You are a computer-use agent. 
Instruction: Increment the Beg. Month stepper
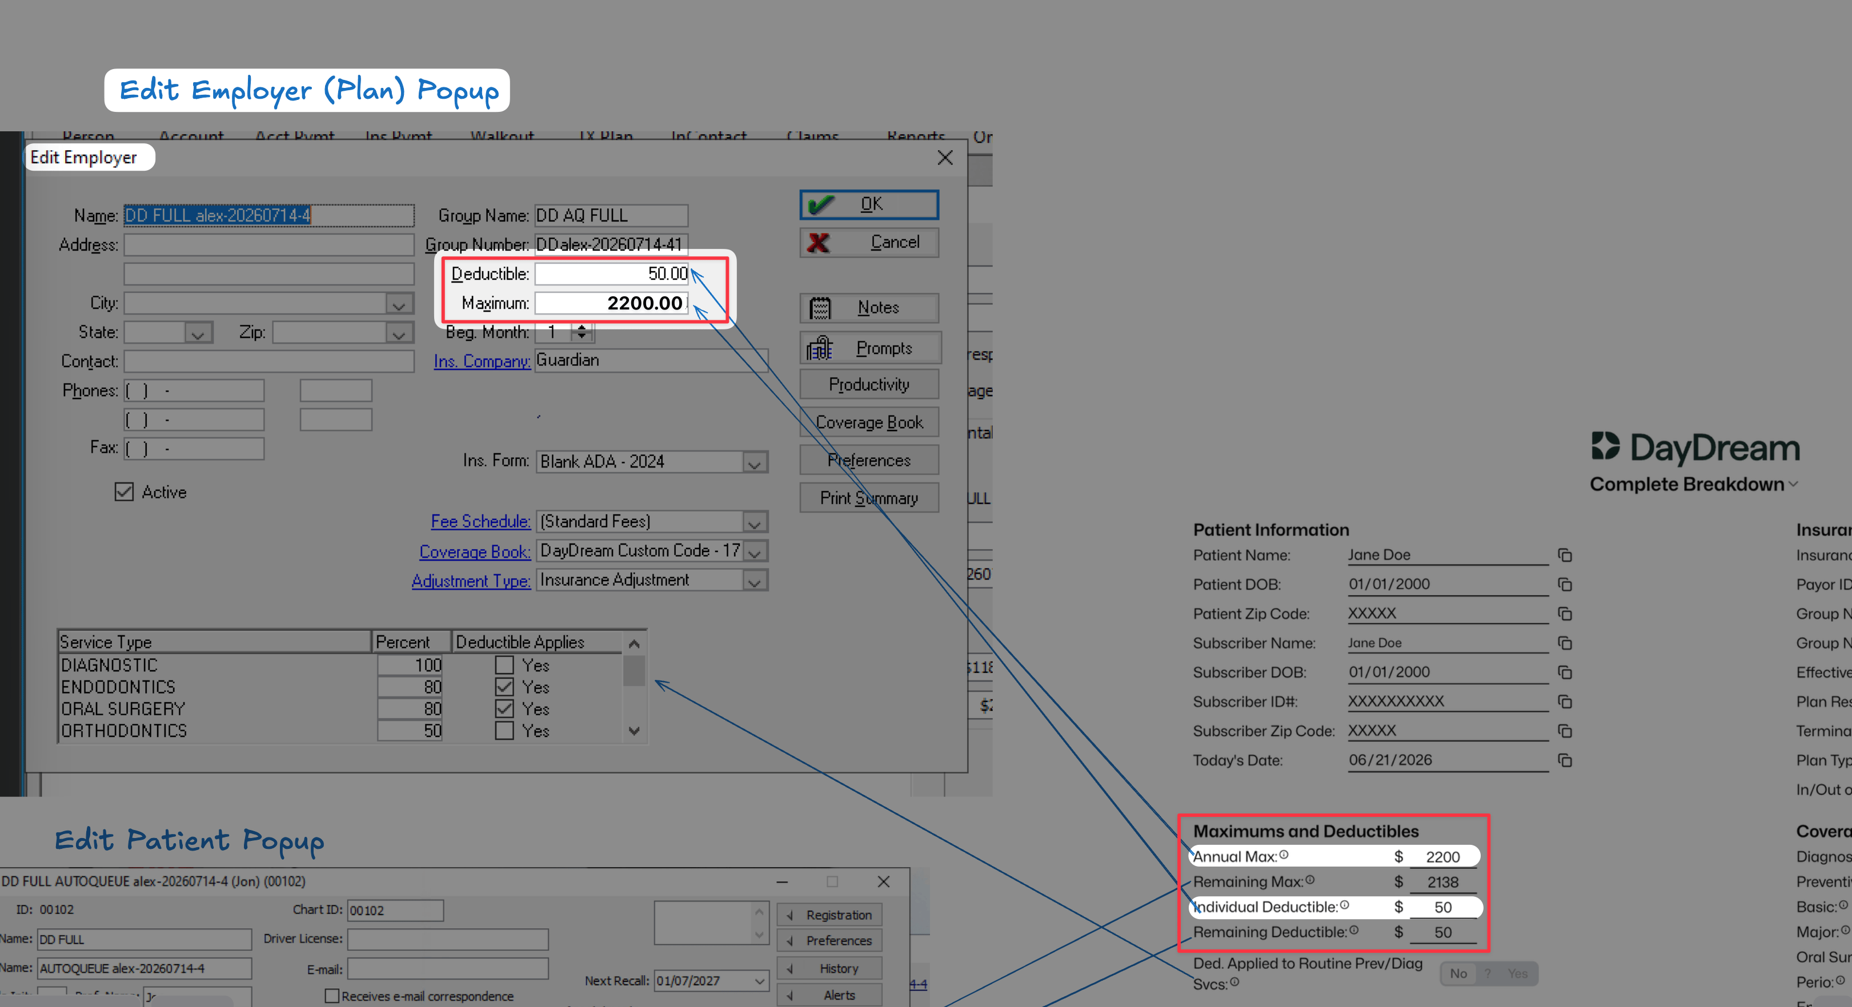pyautogui.click(x=582, y=328)
